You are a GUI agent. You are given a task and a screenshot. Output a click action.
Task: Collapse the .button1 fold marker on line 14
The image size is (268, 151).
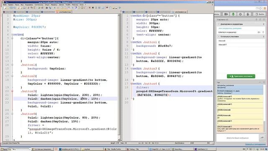pyautogui.click(x=12, y=65)
